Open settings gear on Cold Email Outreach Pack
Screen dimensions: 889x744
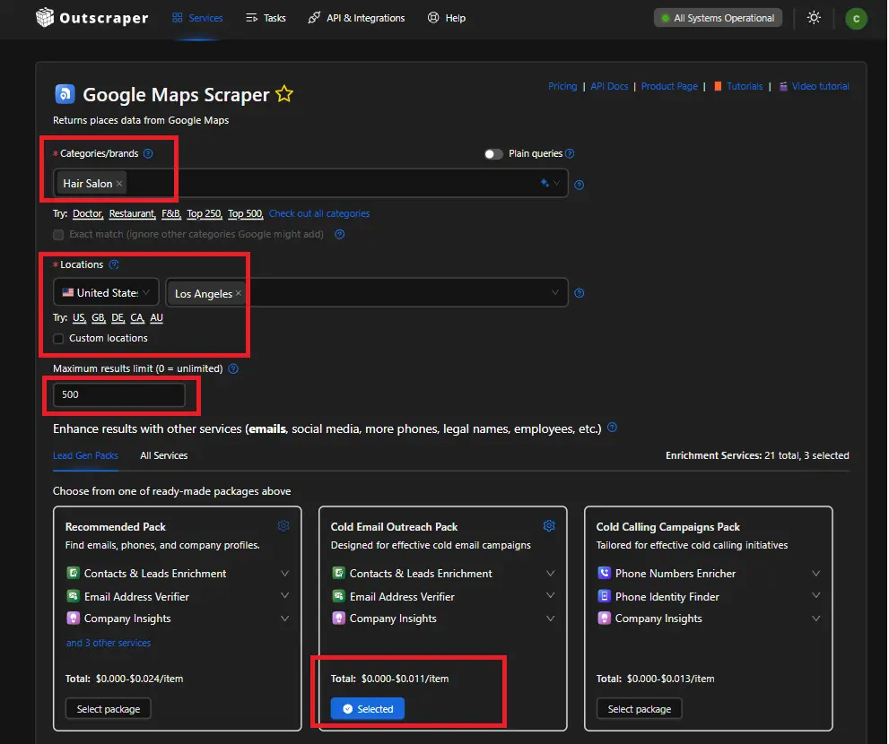(549, 526)
